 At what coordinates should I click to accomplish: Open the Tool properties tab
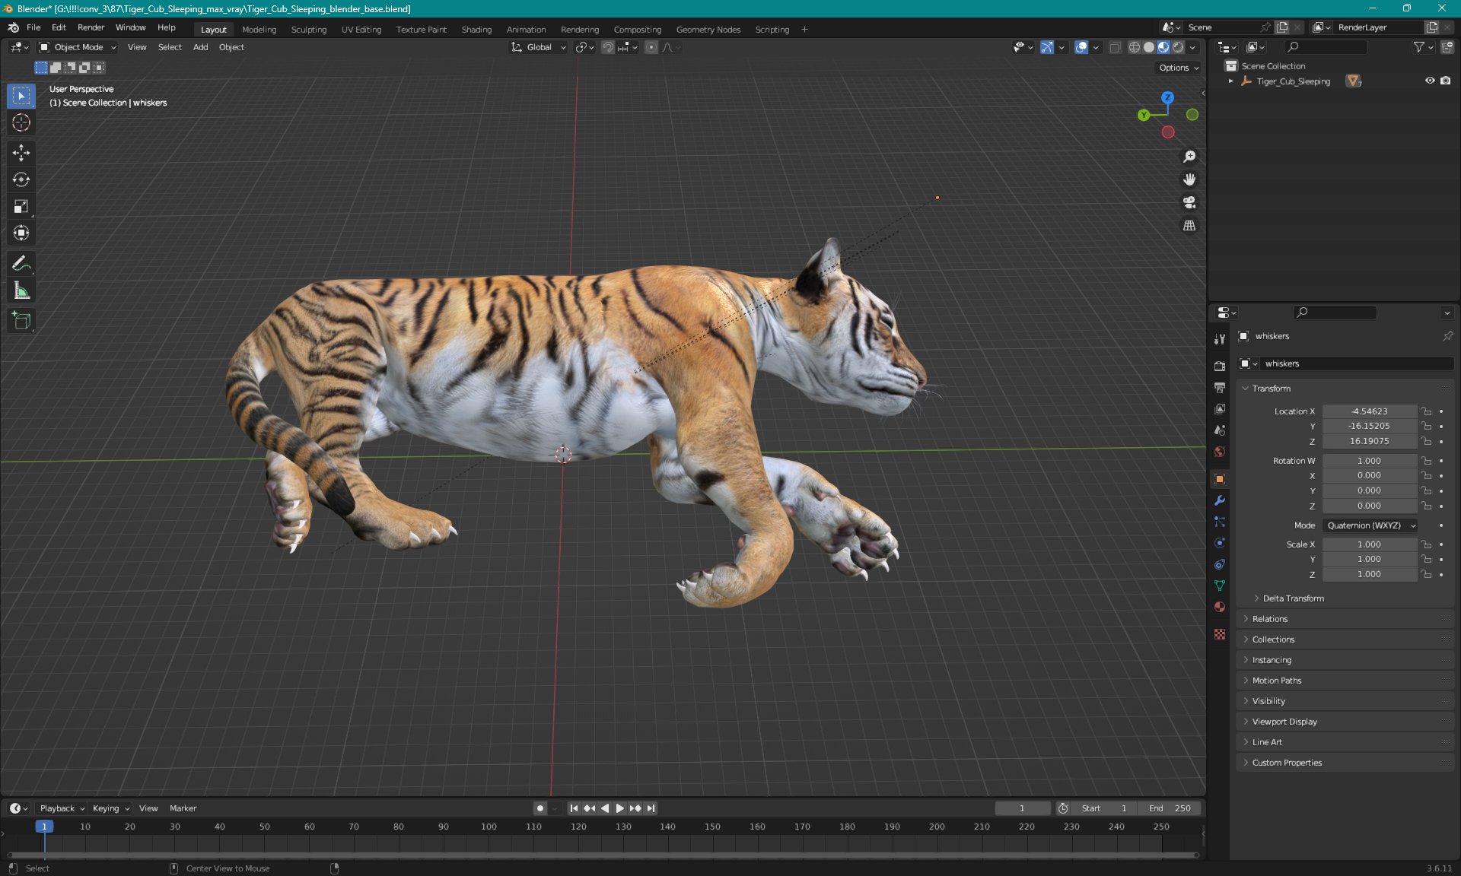tap(1220, 338)
